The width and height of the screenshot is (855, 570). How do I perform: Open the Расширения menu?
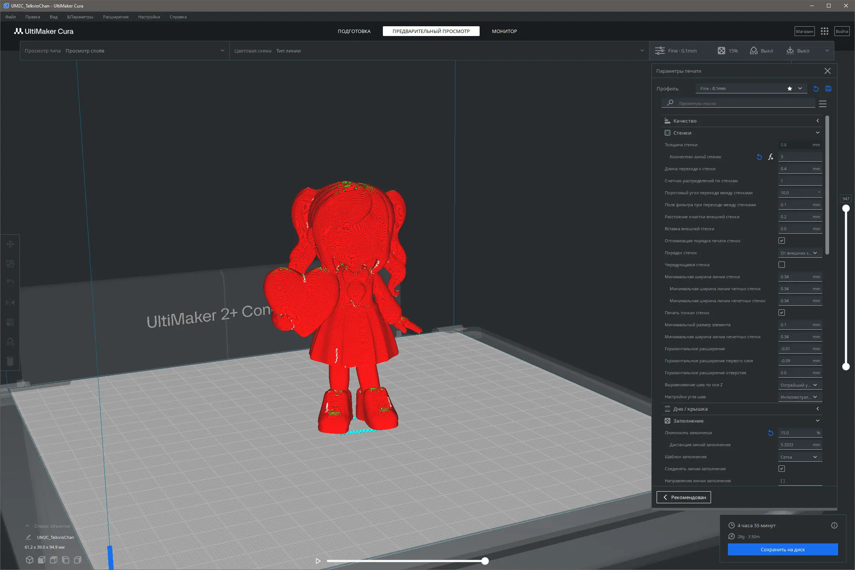pos(115,17)
